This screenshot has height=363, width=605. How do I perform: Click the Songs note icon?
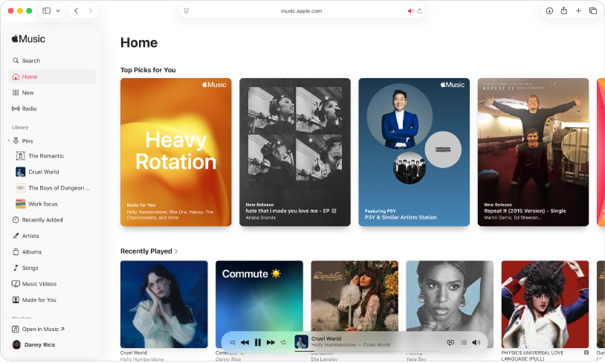[x=16, y=268]
